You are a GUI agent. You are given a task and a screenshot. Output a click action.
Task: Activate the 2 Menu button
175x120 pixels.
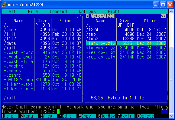29,116
